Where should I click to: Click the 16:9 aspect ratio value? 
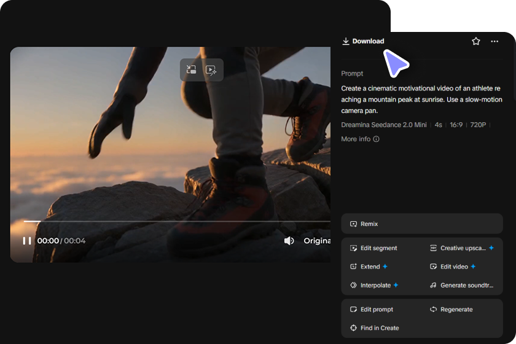[456, 125]
